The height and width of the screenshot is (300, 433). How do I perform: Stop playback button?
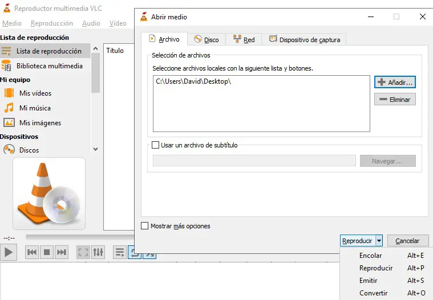[x=47, y=252]
